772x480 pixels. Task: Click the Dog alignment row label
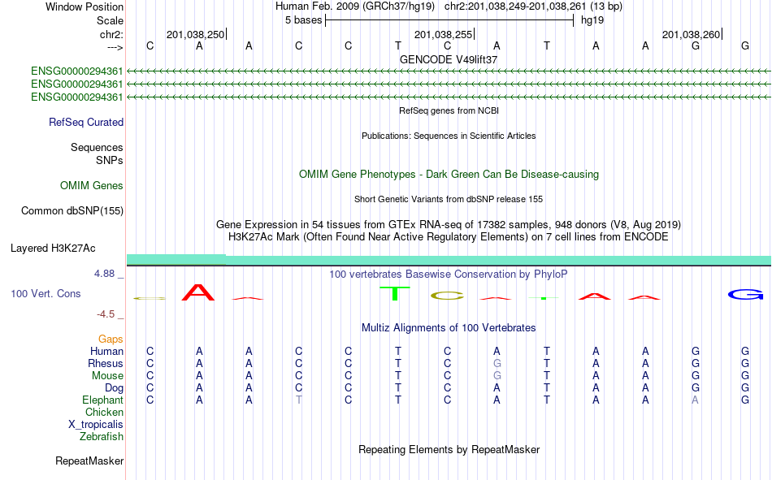[x=114, y=388]
